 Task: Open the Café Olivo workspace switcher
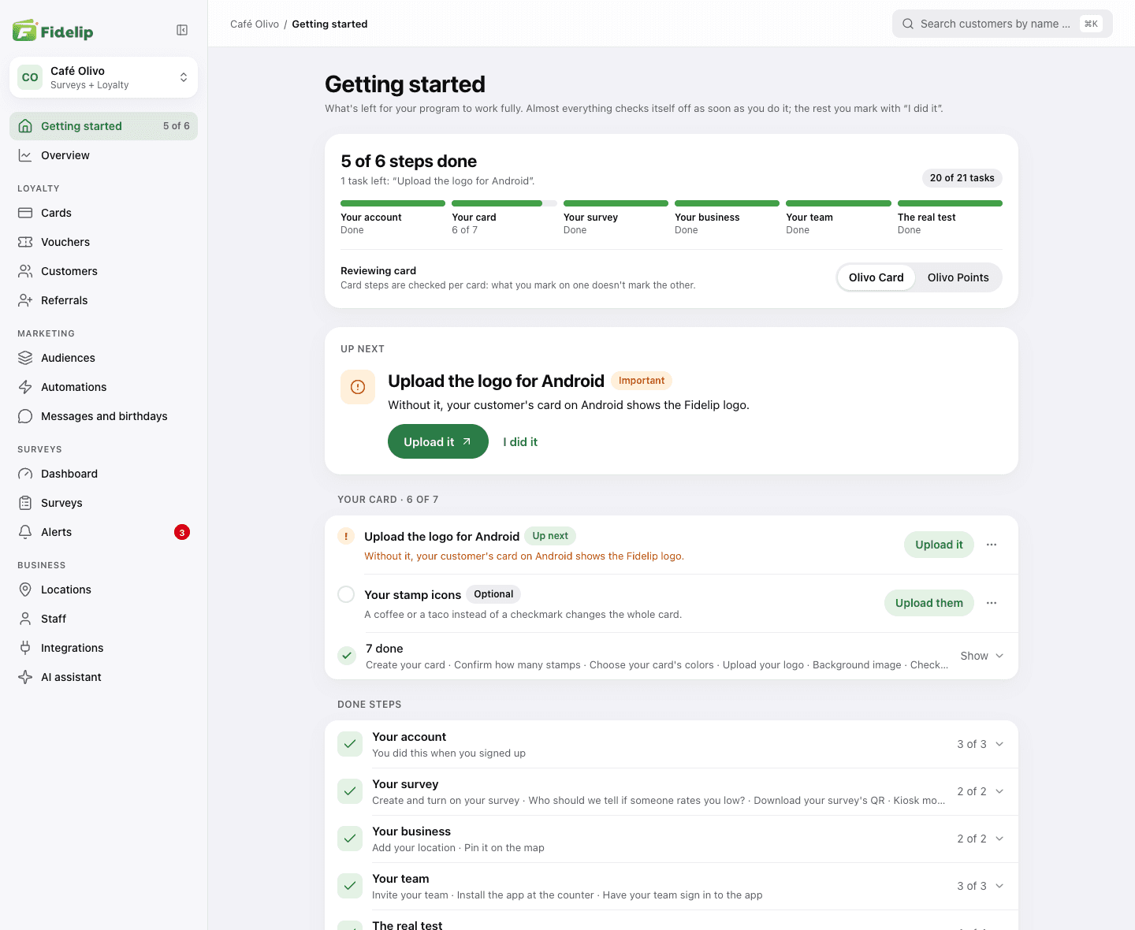103,77
